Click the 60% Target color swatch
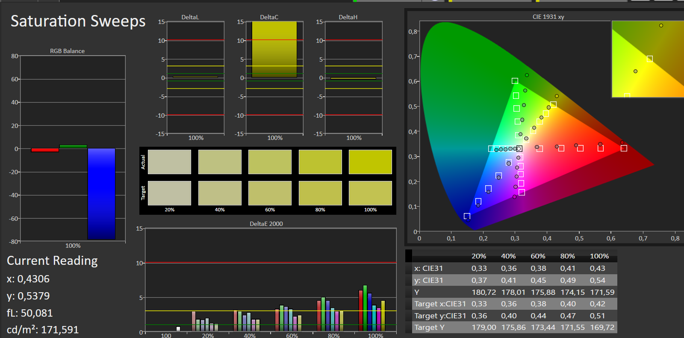Image resolution: width=684 pixels, height=338 pixels. click(x=270, y=193)
